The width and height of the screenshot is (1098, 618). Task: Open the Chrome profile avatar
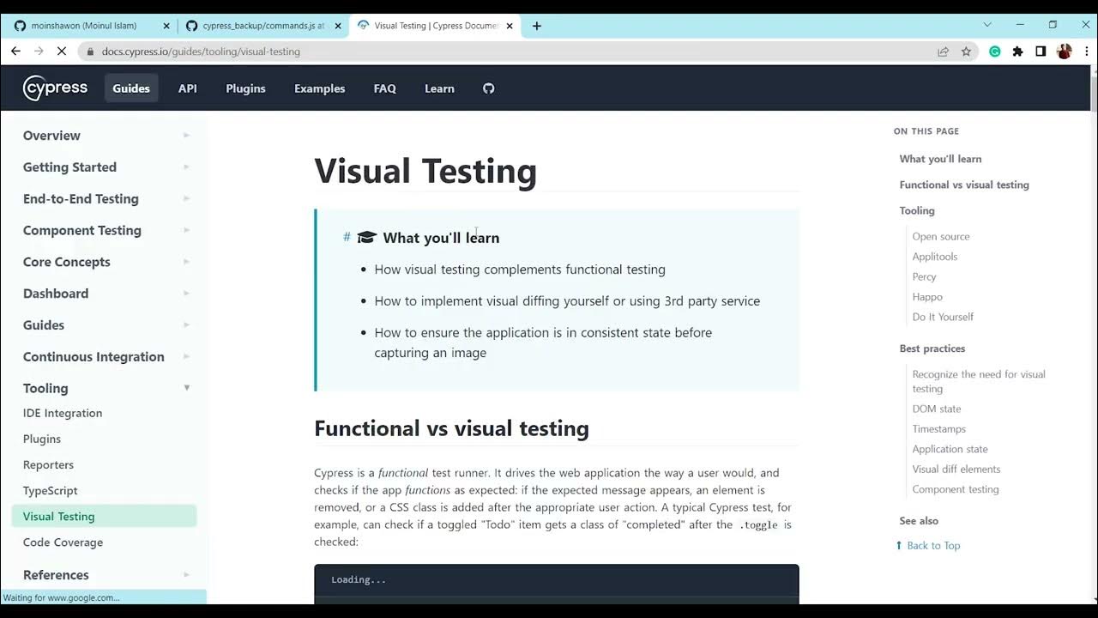(x=1065, y=51)
